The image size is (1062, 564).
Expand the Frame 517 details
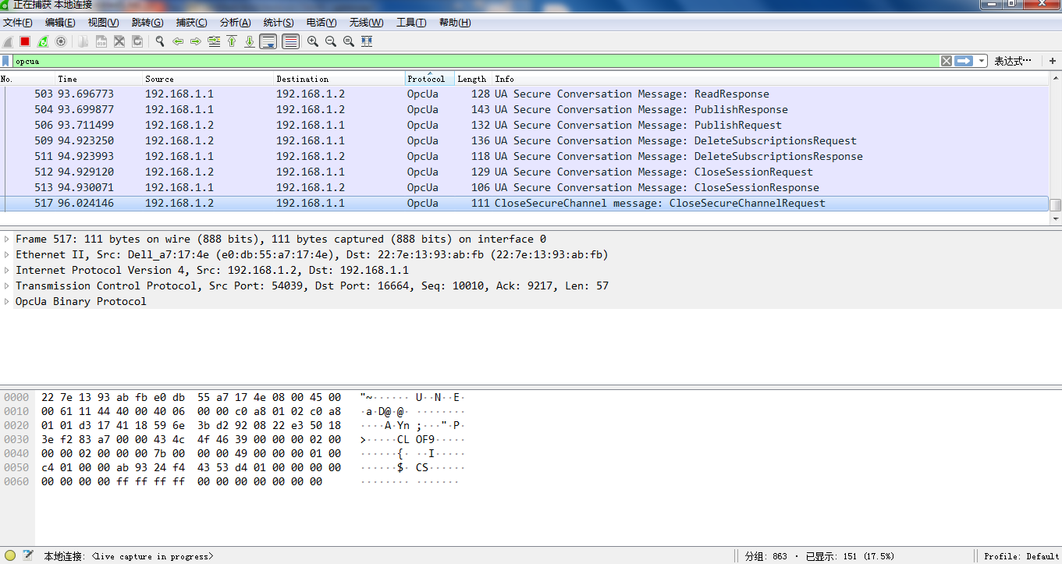coord(7,239)
